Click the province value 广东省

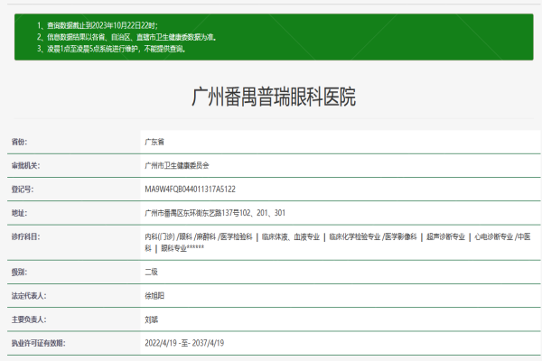tap(154, 143)
